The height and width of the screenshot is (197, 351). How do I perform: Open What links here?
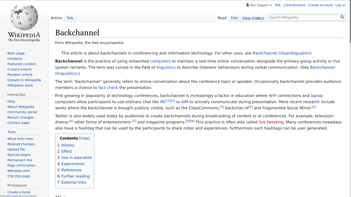pyautogui.click(x=20, y=139)
